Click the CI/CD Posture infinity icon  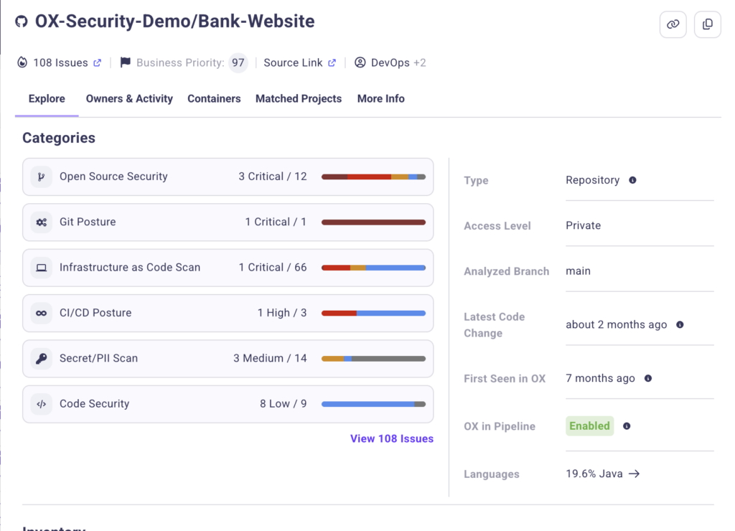click(41, 313)
